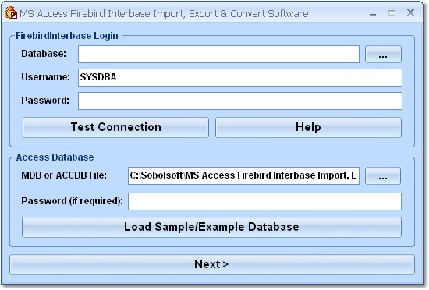Click the 'Username:' label
The height and width of the screenshot is (290, 429).
(x=46, y=77)
